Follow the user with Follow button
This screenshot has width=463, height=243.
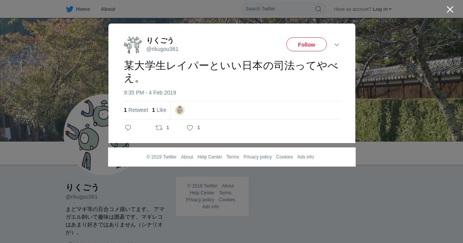click(x=306, y=44)
